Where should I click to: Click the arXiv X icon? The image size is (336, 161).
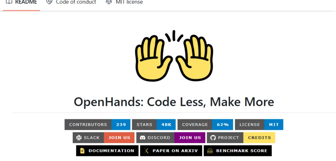146,151
